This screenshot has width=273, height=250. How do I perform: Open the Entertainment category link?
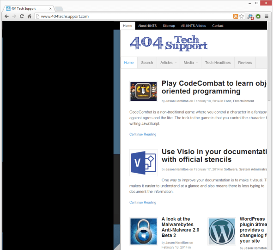tap(243, 101)
